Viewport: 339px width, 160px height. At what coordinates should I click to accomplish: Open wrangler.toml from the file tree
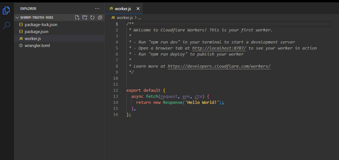pos(59,46)
